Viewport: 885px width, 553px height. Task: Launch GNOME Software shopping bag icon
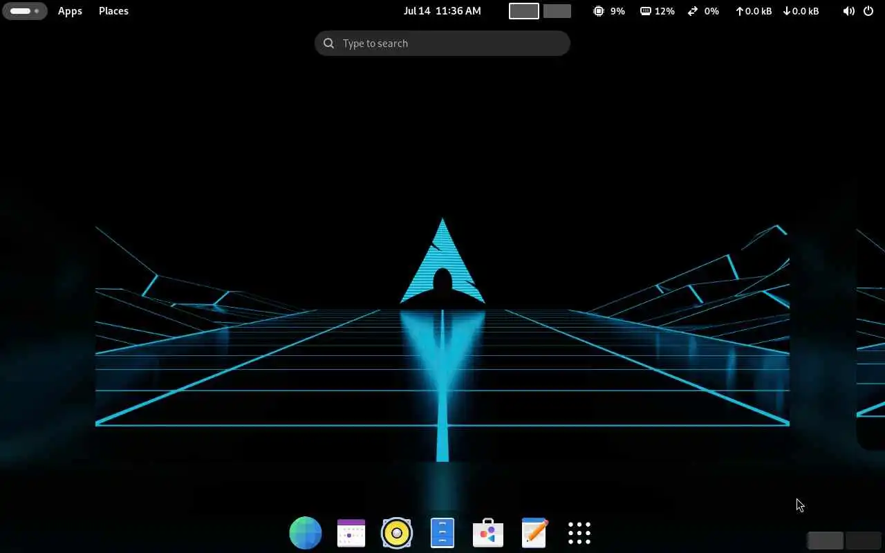coord(488,533)
